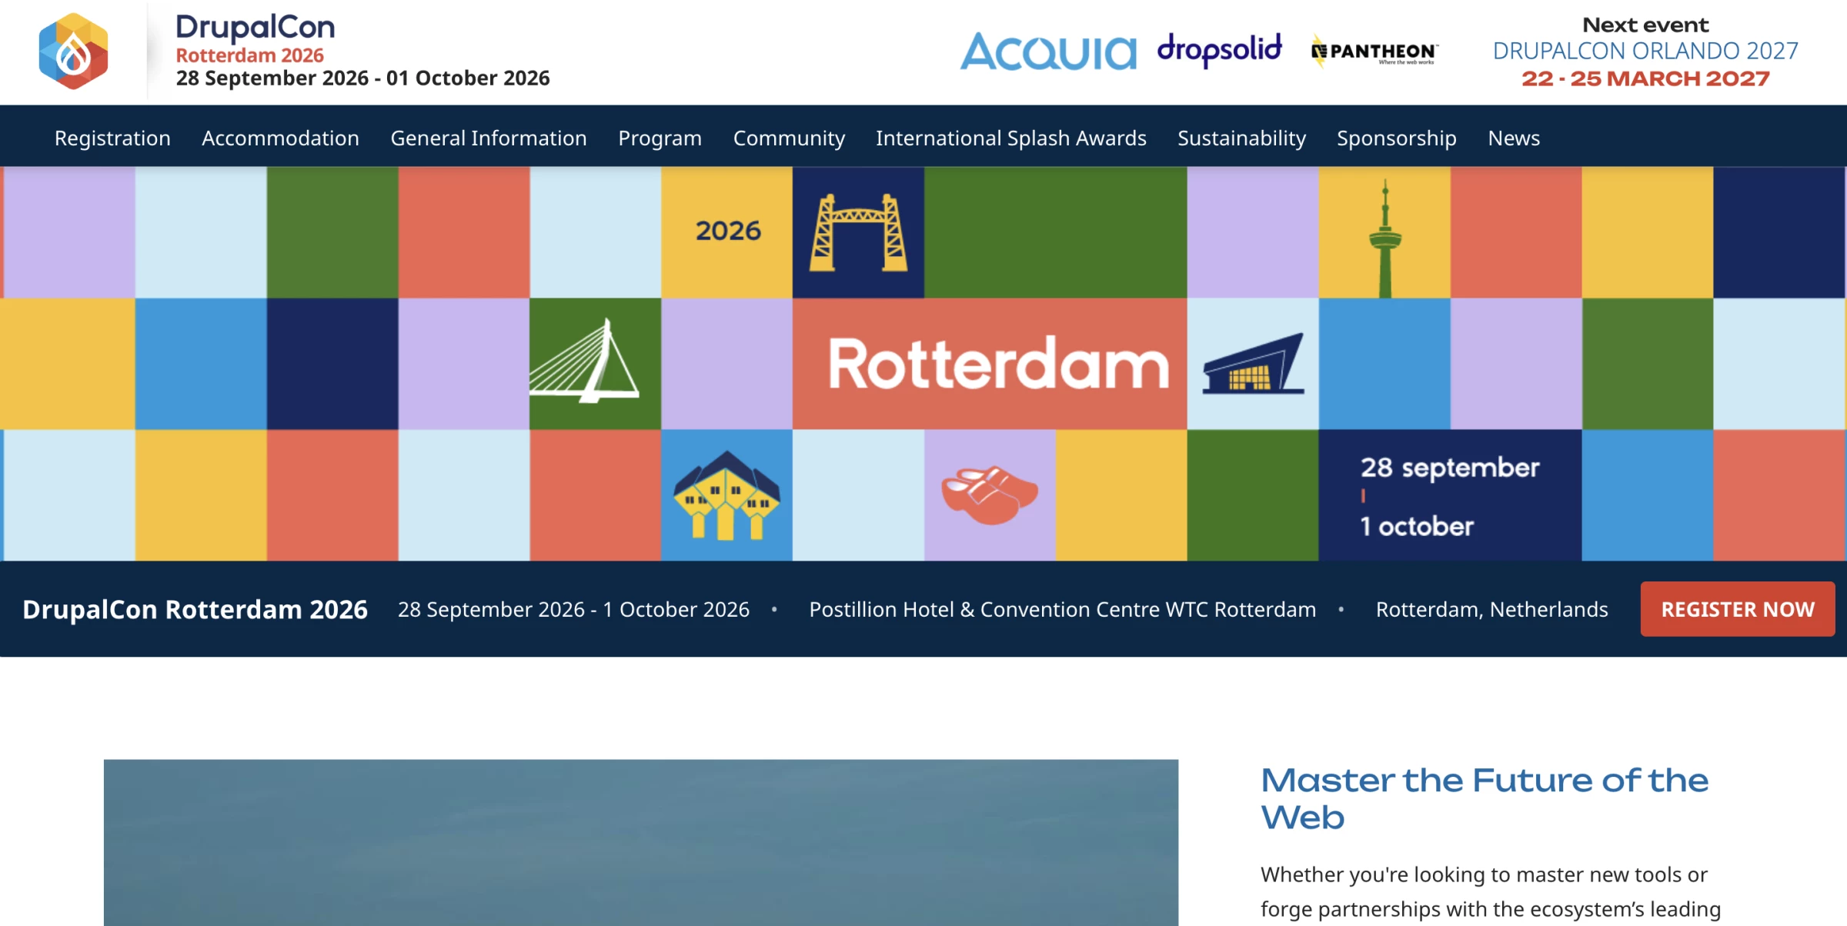Click the Rotterdam banner image
This screenshot has height=926, width=1847.
923,364
